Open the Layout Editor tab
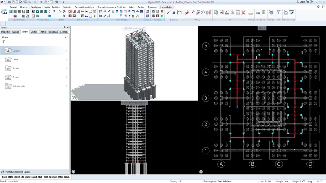The height and width of the screenshot is (183, 326). tap(167, 7)
